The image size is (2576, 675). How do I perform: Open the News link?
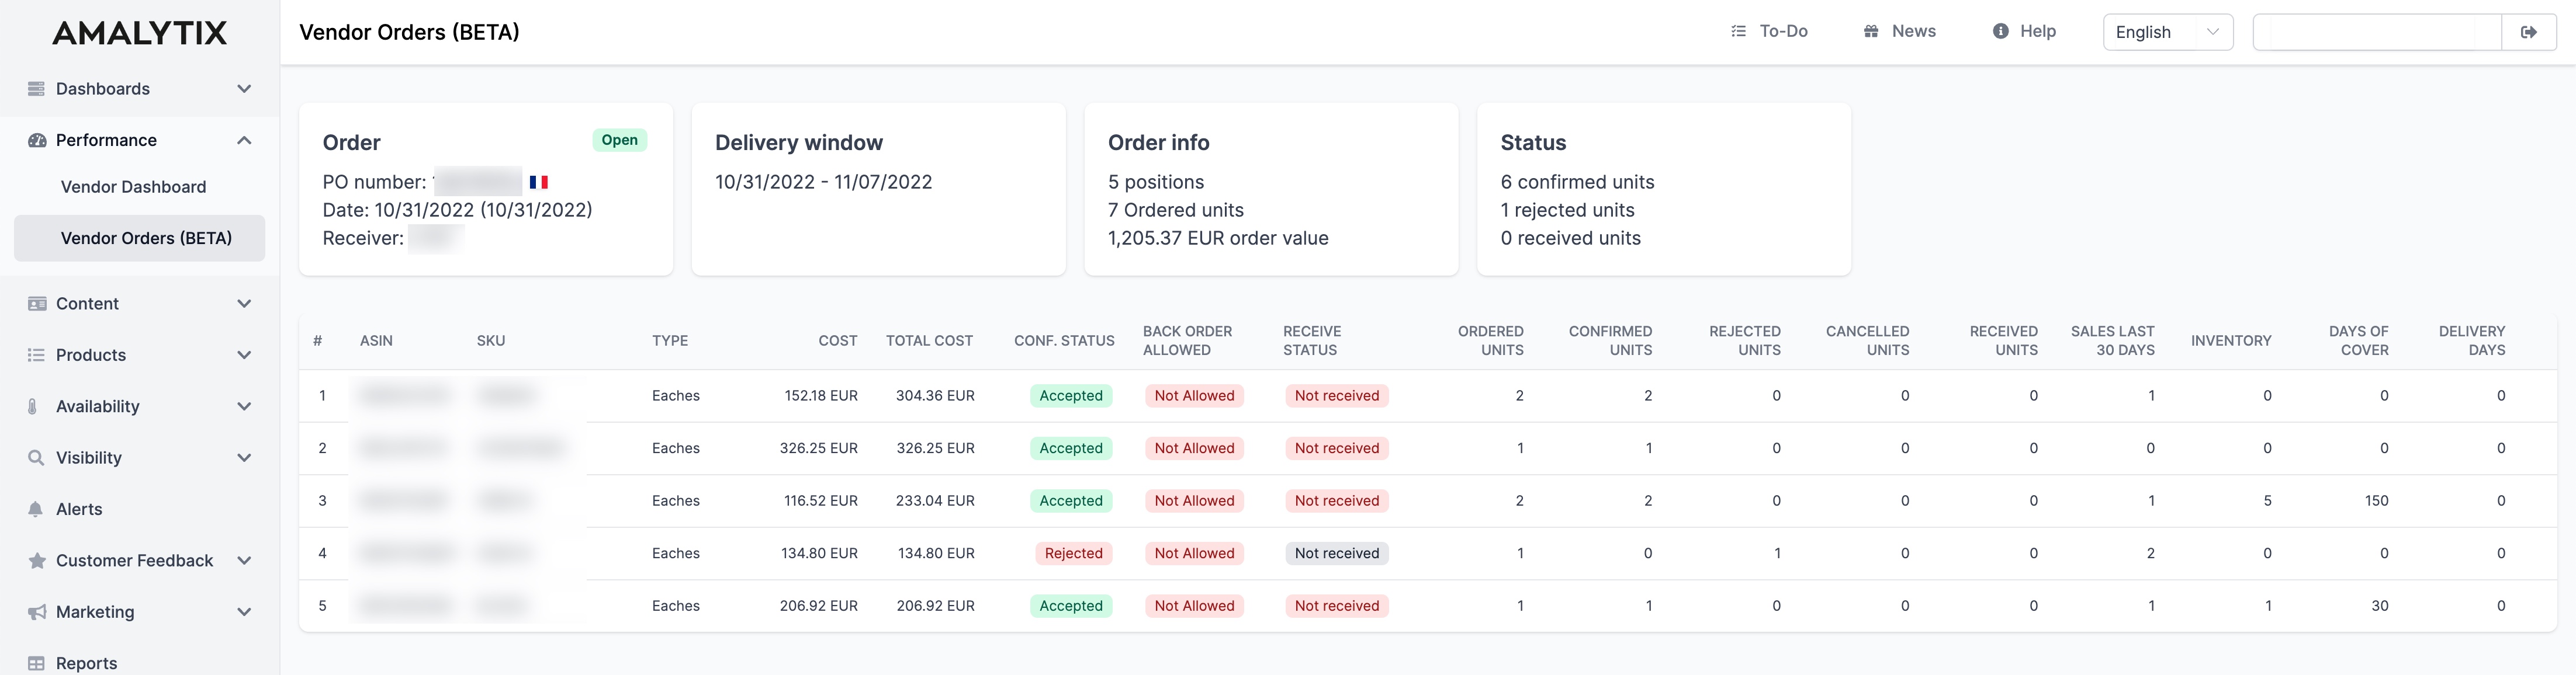[1899, 31]
